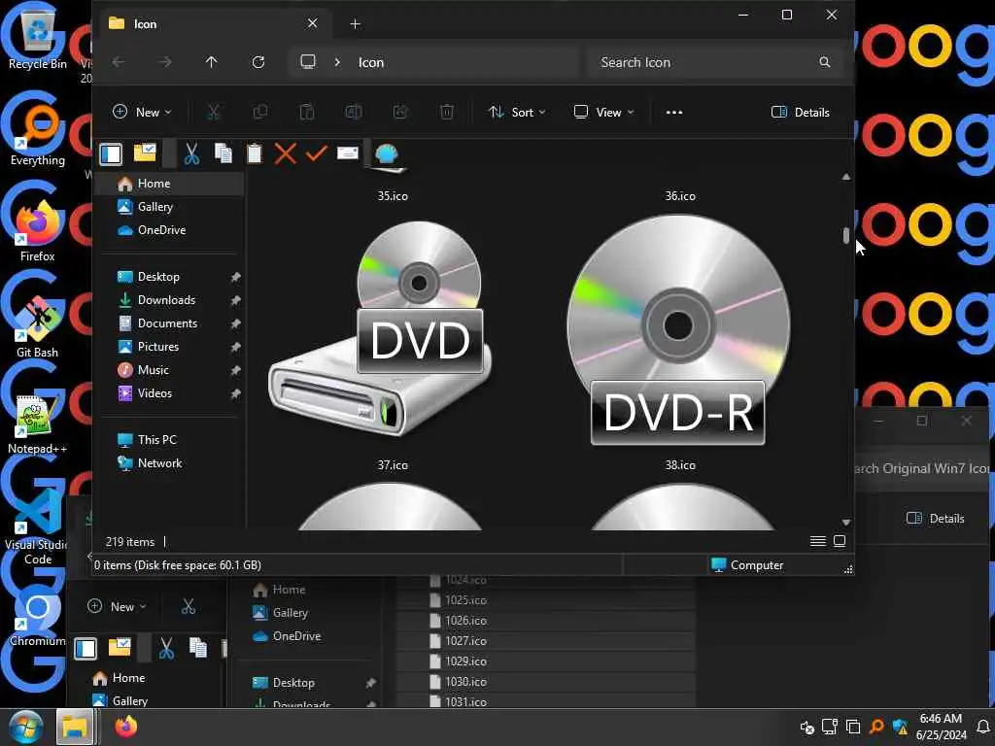
Task: Click the search magnifier icon in the Search Icon box
Action: [824, 62]
